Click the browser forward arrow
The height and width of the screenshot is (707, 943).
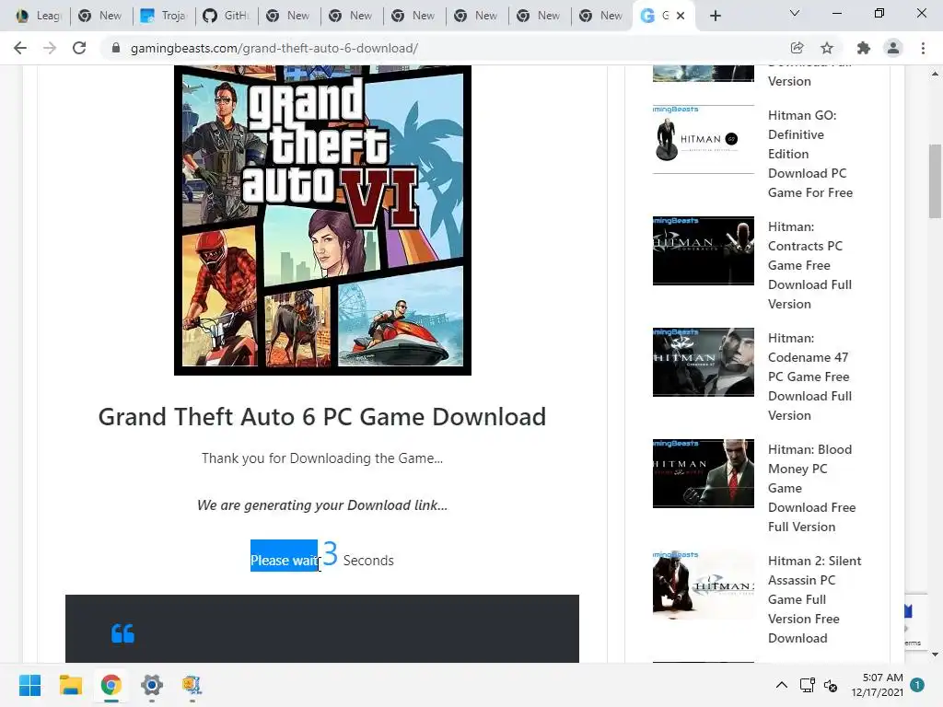(x=50, y=48)
